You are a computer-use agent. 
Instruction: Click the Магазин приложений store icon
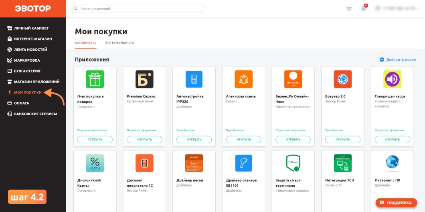(10, 82)
